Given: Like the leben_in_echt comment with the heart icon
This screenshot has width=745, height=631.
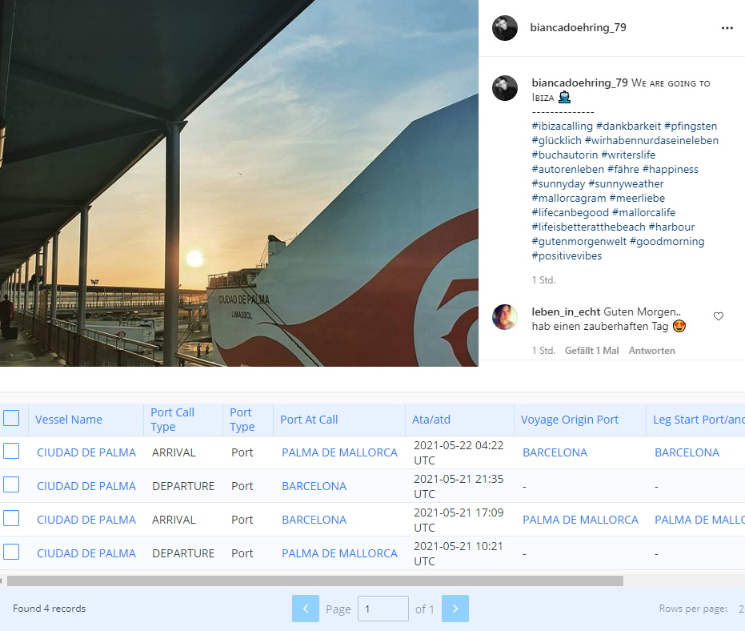Looking at the screenshot, I should [x=719, y=316].
